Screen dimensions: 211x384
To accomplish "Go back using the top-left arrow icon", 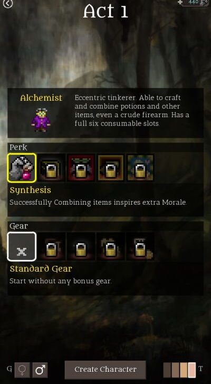I will pos(7,4).
